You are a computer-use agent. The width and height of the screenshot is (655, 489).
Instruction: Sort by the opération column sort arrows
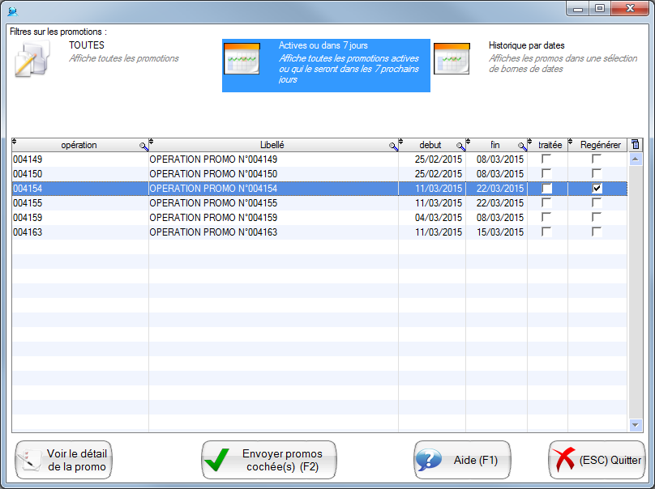pyautogui.click(x=15, y=143)
